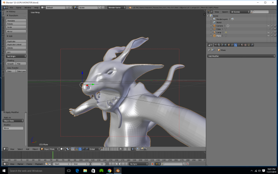Open Microsoft Edge from the taskbar
Viewport: 278px width, 174px height.
77,171
